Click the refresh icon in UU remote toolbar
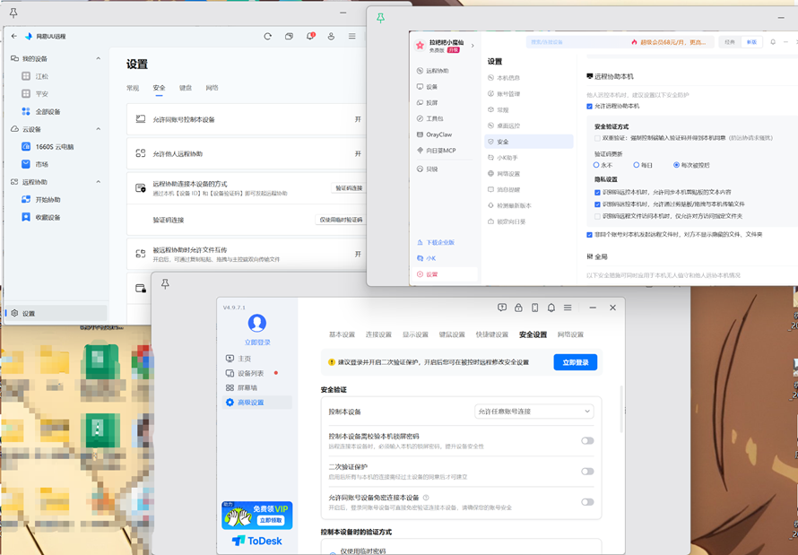 (268, 37)
